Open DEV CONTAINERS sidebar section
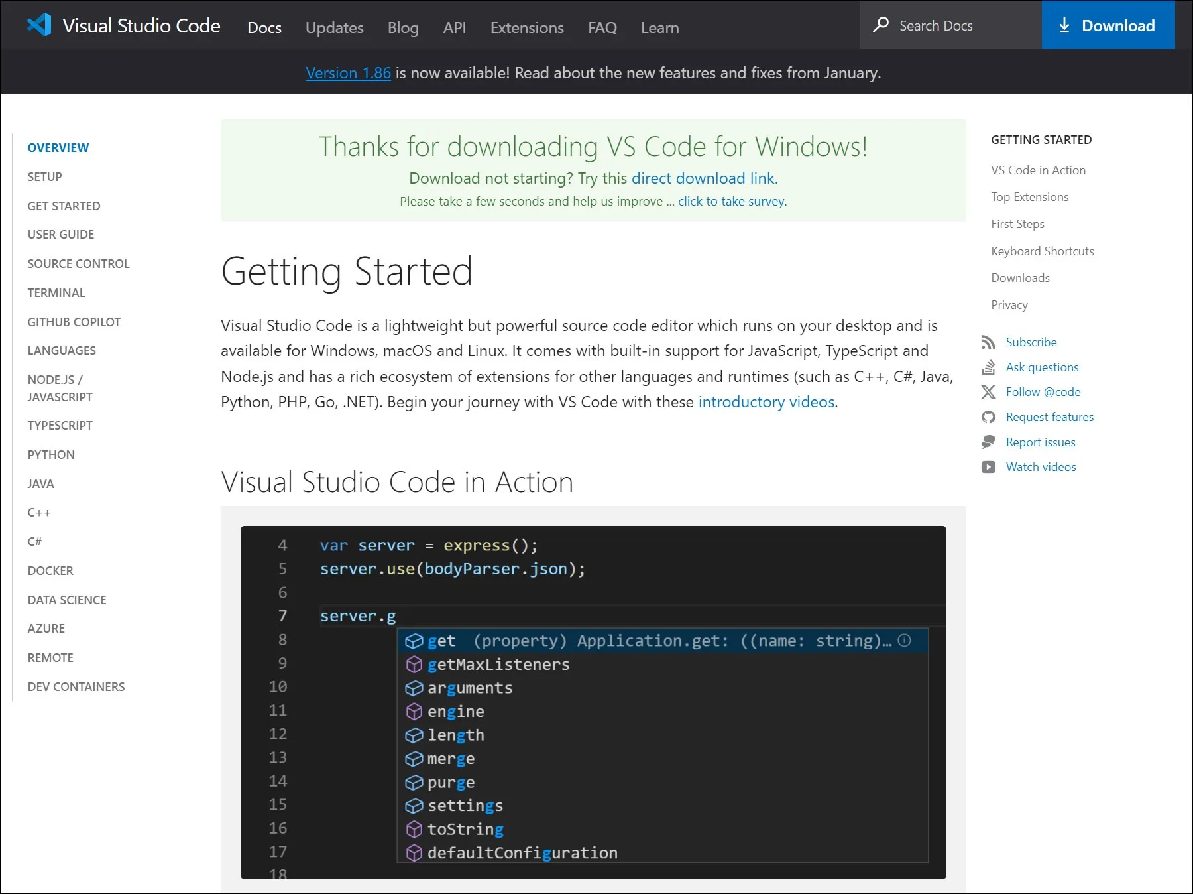 (x=76, y=687)
